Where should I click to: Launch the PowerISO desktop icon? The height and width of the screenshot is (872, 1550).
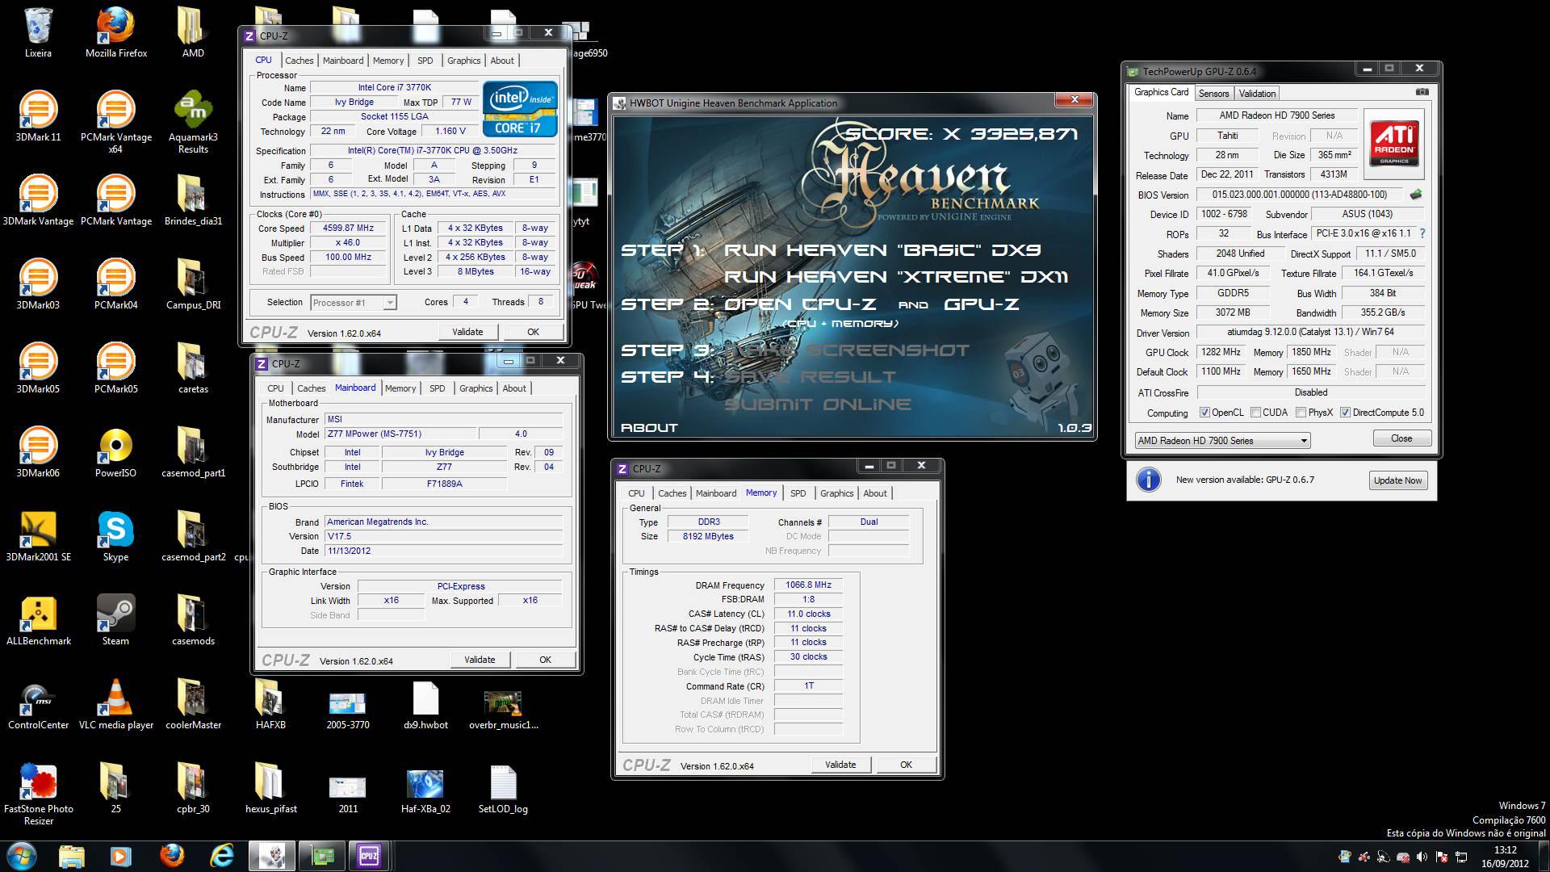115,453
